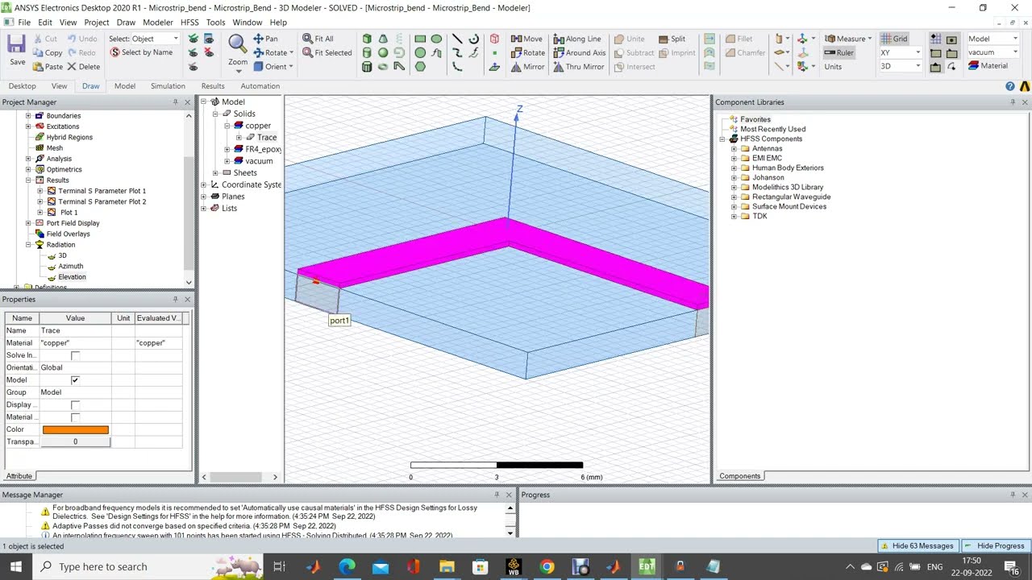Open File Explorer from taskbar

[447, 566]
